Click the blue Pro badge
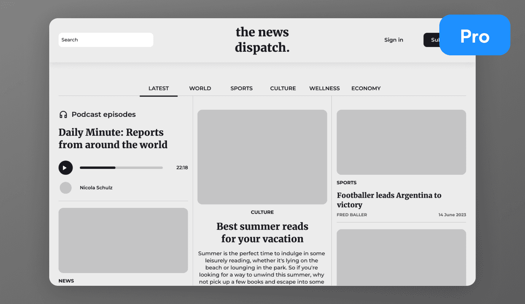 pos(474,35)
